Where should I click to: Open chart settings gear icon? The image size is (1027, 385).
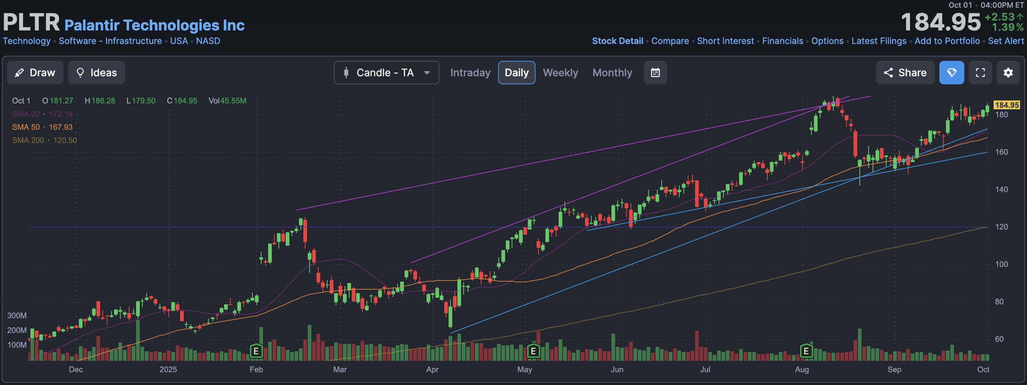click(x=1008, y=73)
